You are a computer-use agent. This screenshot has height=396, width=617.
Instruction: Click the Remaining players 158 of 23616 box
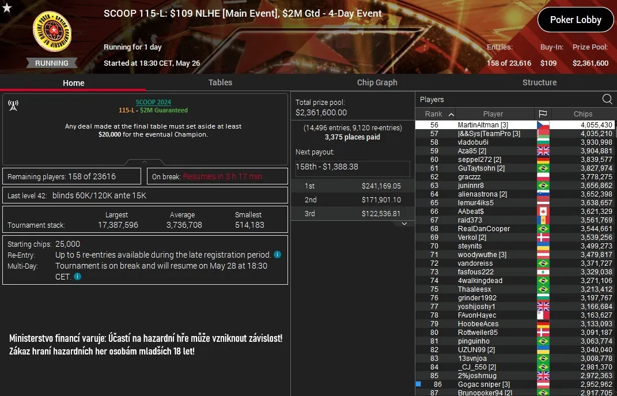[71, 176]
